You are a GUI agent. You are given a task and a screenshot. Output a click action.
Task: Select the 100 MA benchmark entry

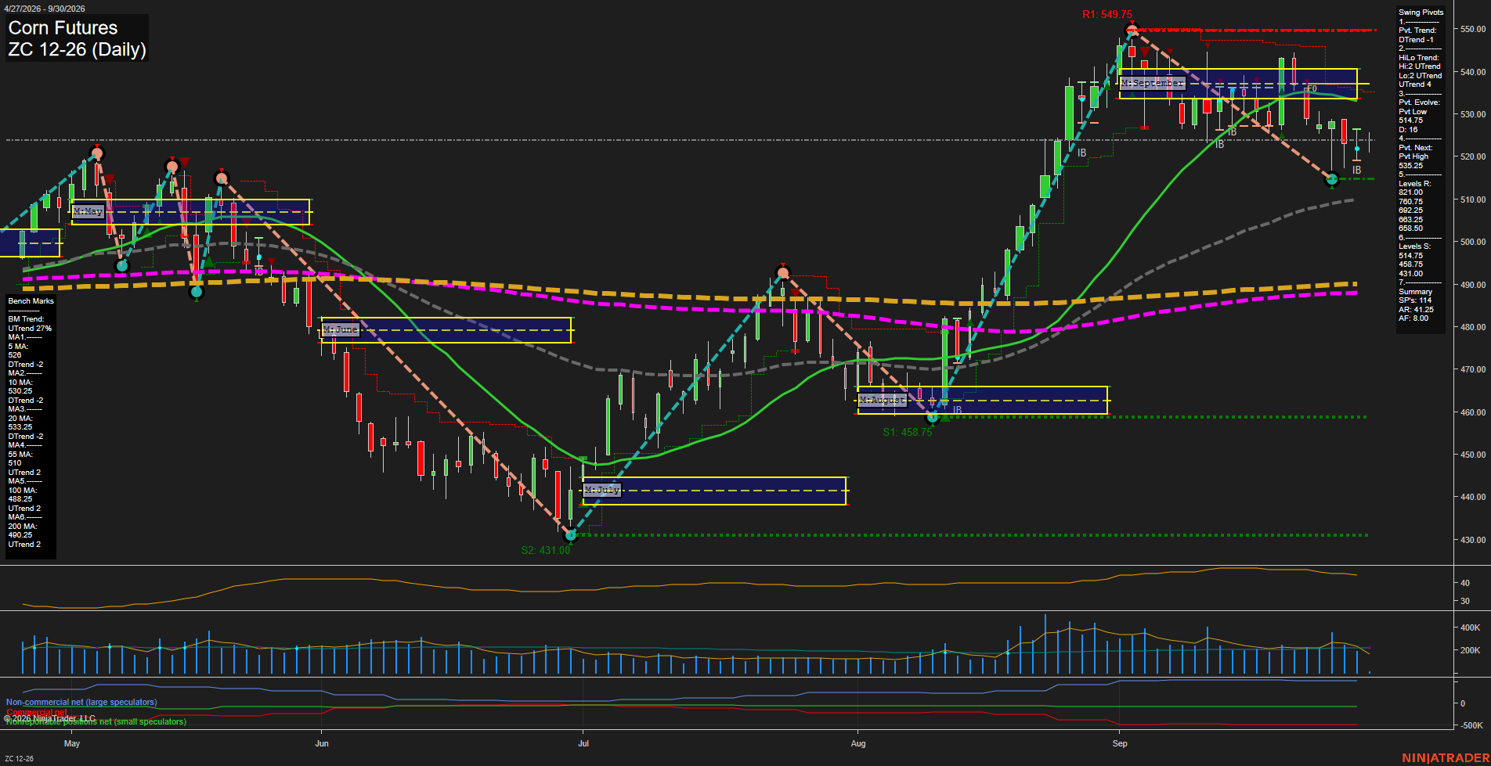click(22, 491)
